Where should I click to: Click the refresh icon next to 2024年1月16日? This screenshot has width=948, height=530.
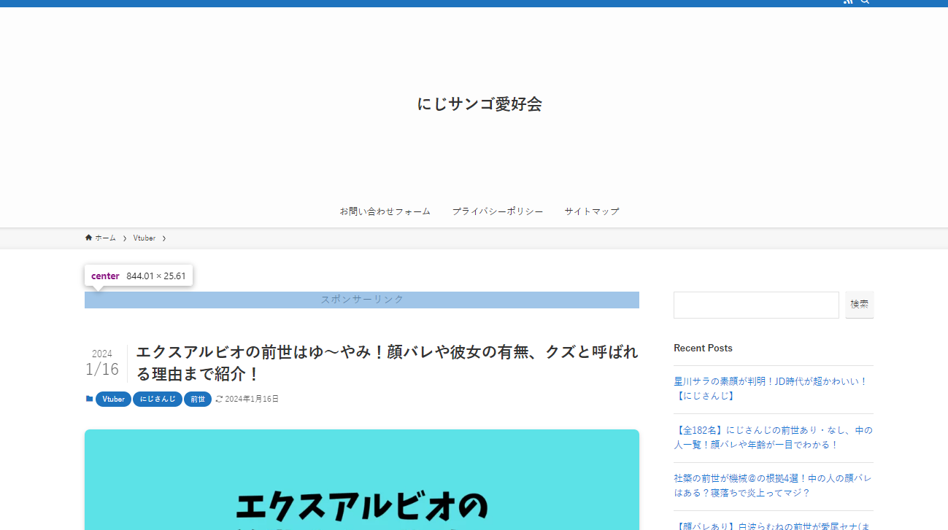[x=217, y=399]
